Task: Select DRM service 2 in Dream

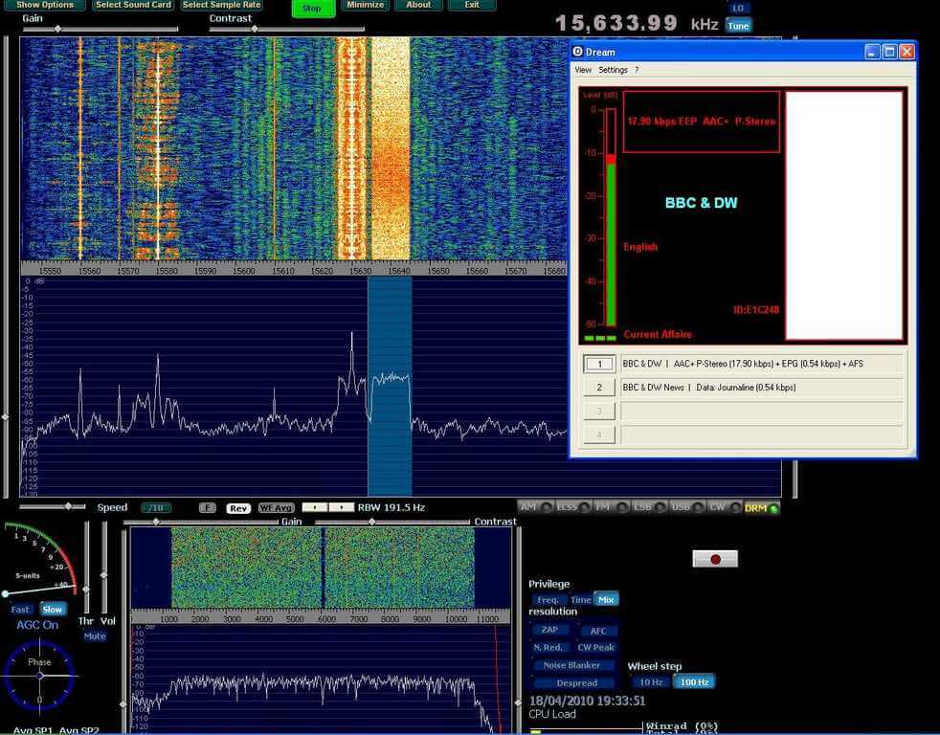Action: point(599,388)
